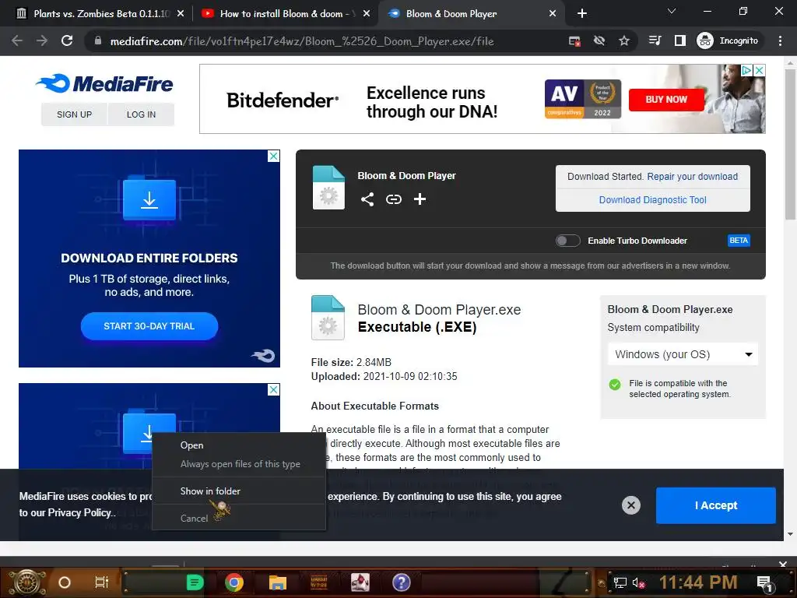The height and width of the screenshot is (598, 797).
Task: Click the SIGN UP button
Action: tap(74, 114)
